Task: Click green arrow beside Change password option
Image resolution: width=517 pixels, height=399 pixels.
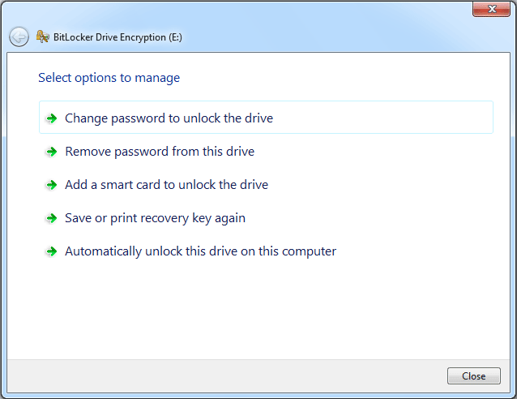Action: (x=52, y=118)
